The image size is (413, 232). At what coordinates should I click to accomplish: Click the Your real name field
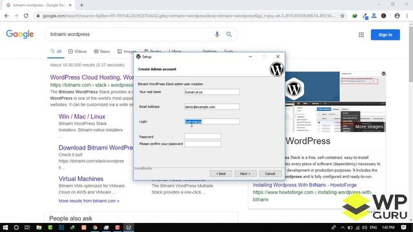212,92
